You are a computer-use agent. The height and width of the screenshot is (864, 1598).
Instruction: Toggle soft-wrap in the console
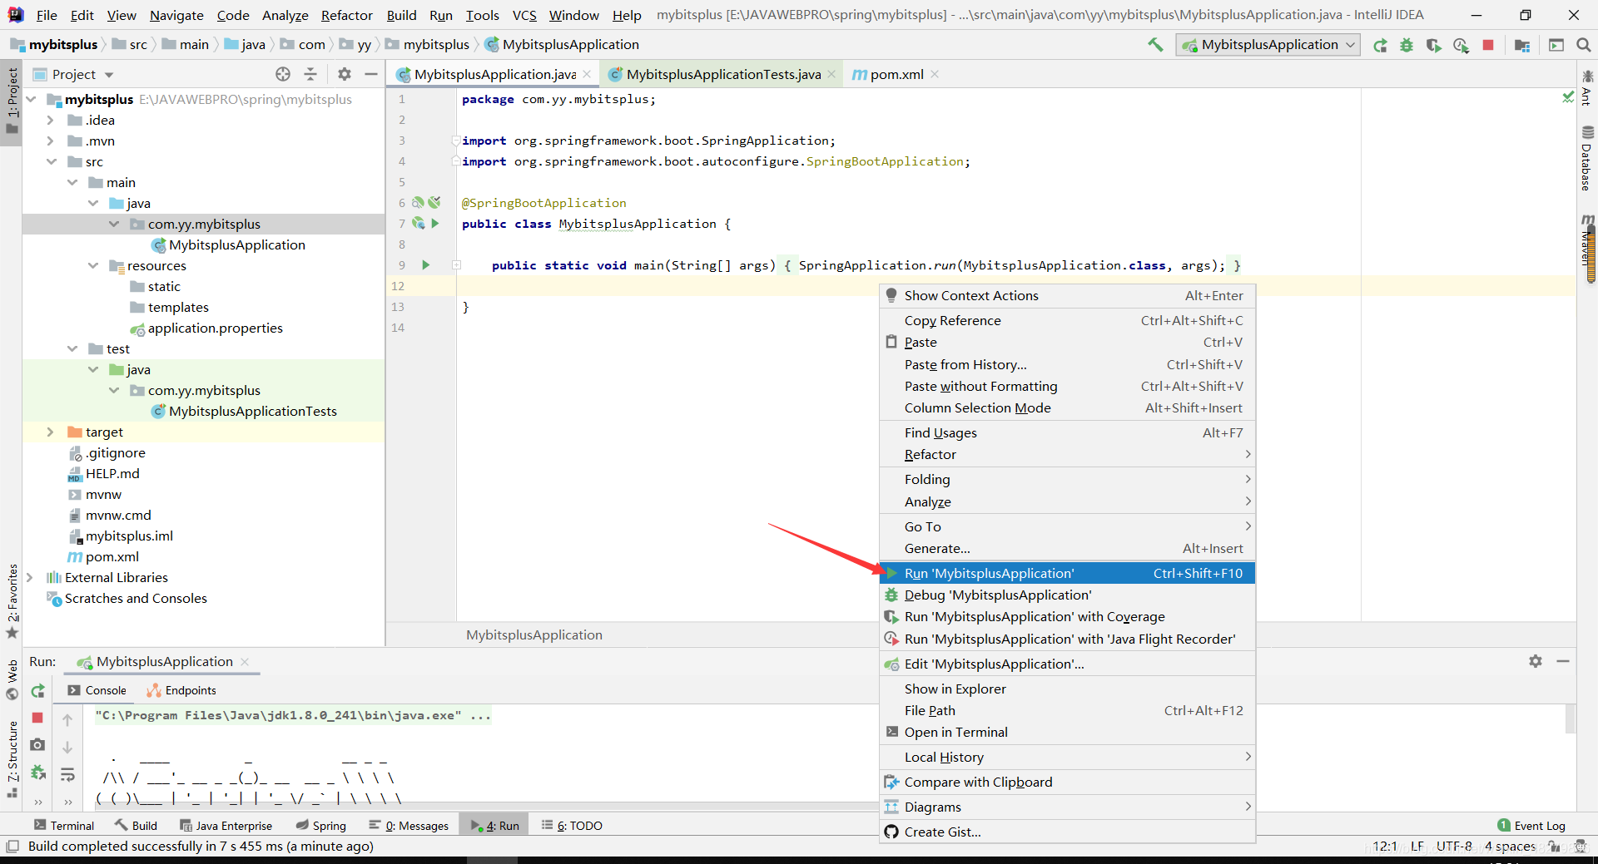pos(67,774)
